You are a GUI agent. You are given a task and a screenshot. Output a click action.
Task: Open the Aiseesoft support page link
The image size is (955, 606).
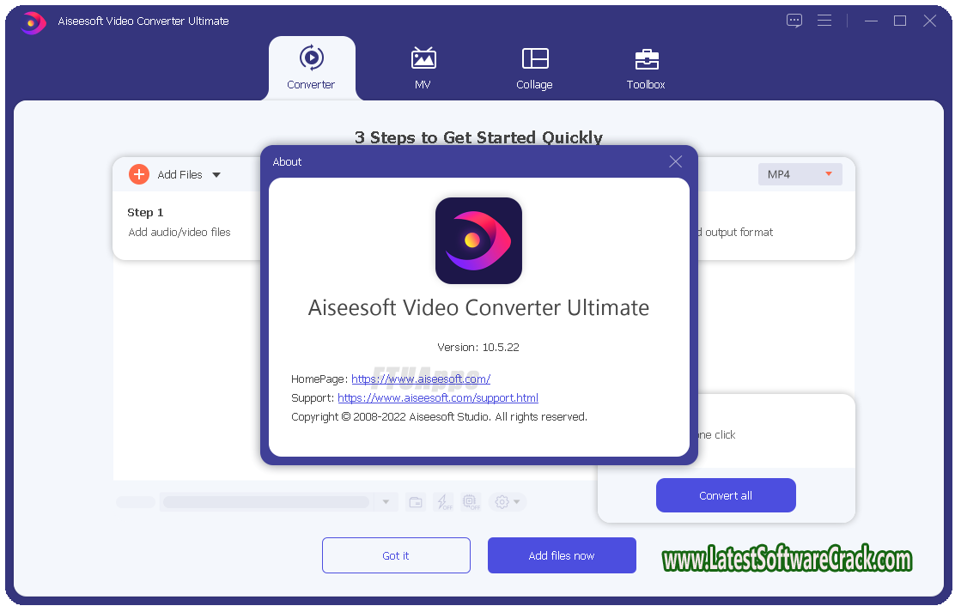438,397
